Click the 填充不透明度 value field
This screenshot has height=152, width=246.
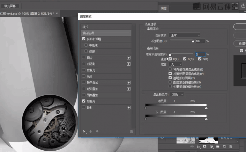pos(200,54)
